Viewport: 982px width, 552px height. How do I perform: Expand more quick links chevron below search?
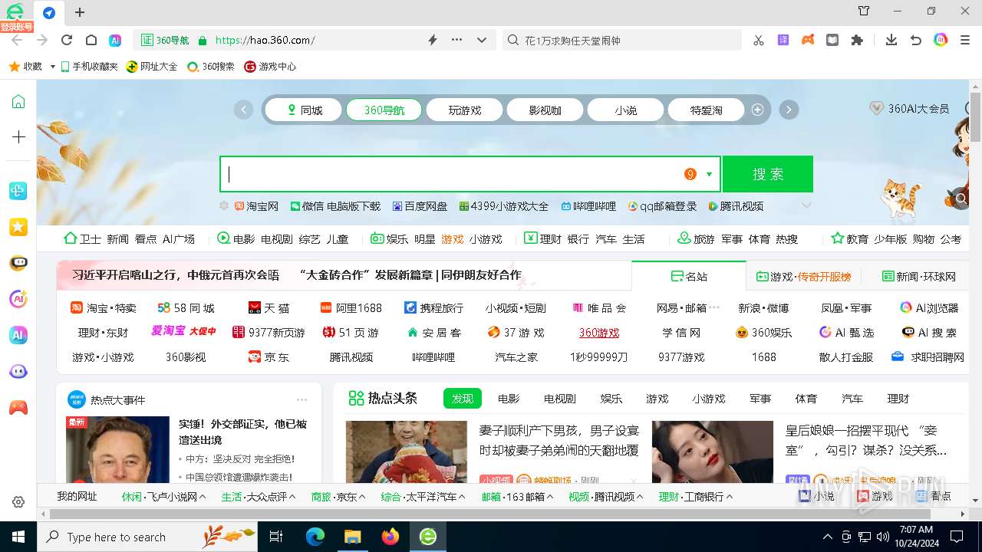[806, 205]
